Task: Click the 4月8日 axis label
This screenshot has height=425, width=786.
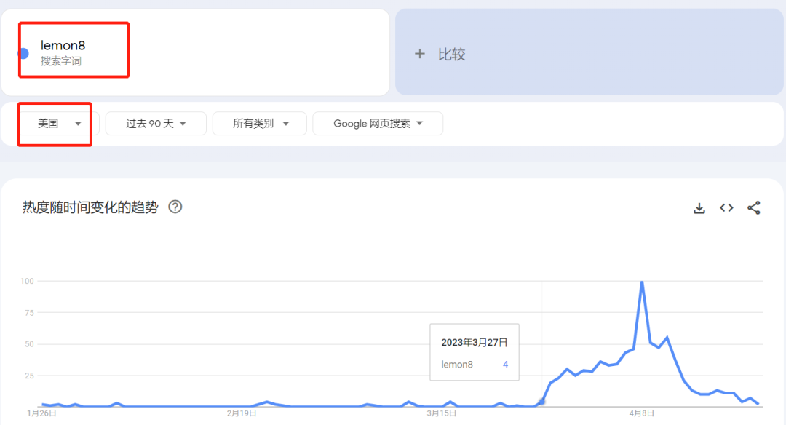Action: click(642, 413)
